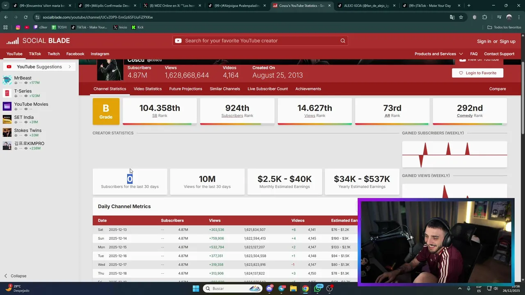Image resolution: width=525 pixels, height=295 pixels.
Task: Select TikTok in the platform menu
Action: click(x=35, y=54)
